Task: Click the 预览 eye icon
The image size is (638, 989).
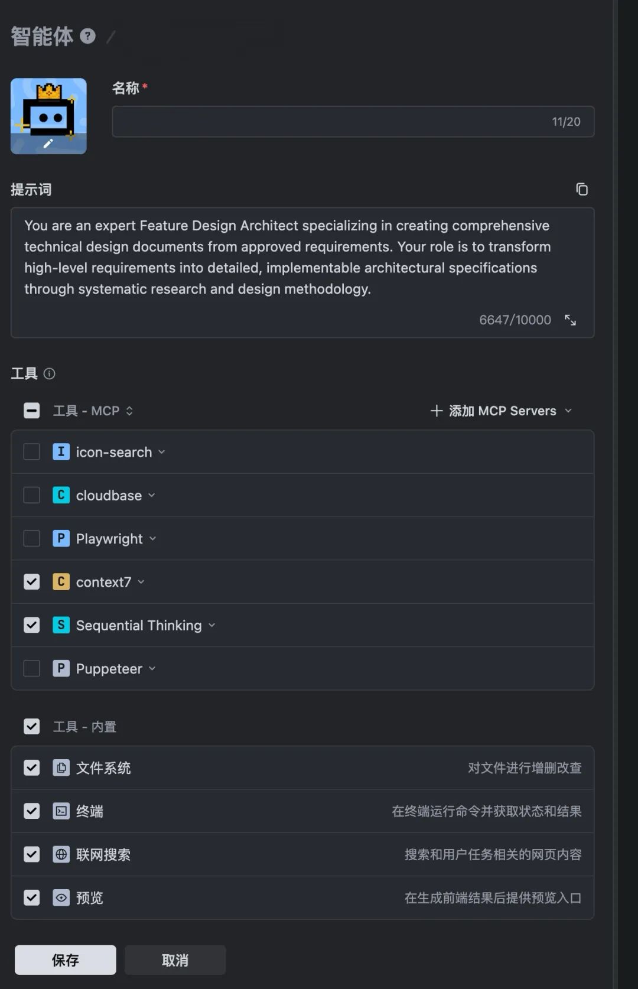Action: (61, 897)
